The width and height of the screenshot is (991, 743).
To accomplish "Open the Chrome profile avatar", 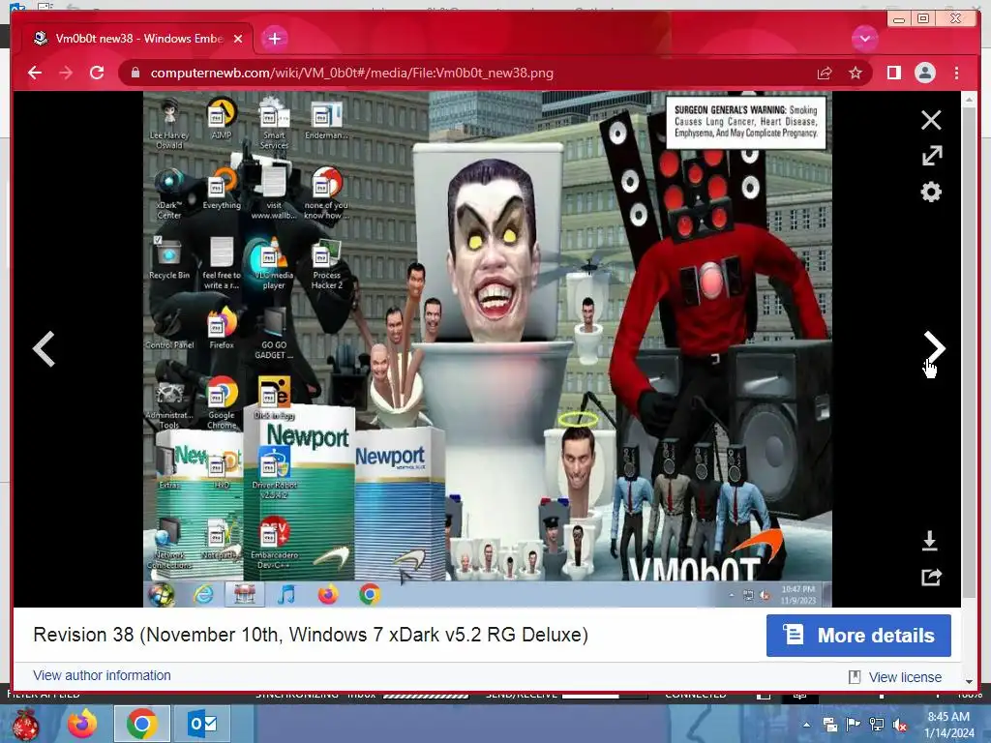I will click(x=924, y=73).
